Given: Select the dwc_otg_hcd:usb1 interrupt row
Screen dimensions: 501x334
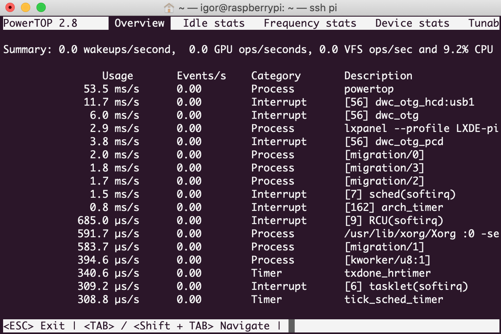Looking at the screenshot, I should click(409, 102).
